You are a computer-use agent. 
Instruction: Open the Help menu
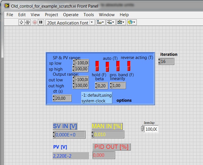(124, 15)
